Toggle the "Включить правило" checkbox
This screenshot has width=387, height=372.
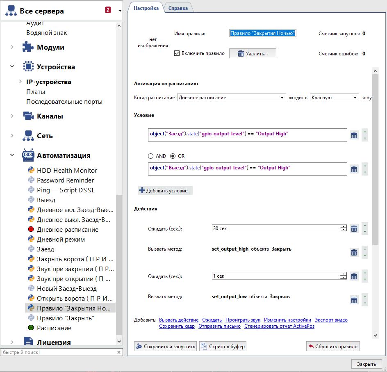click(177, 53)
